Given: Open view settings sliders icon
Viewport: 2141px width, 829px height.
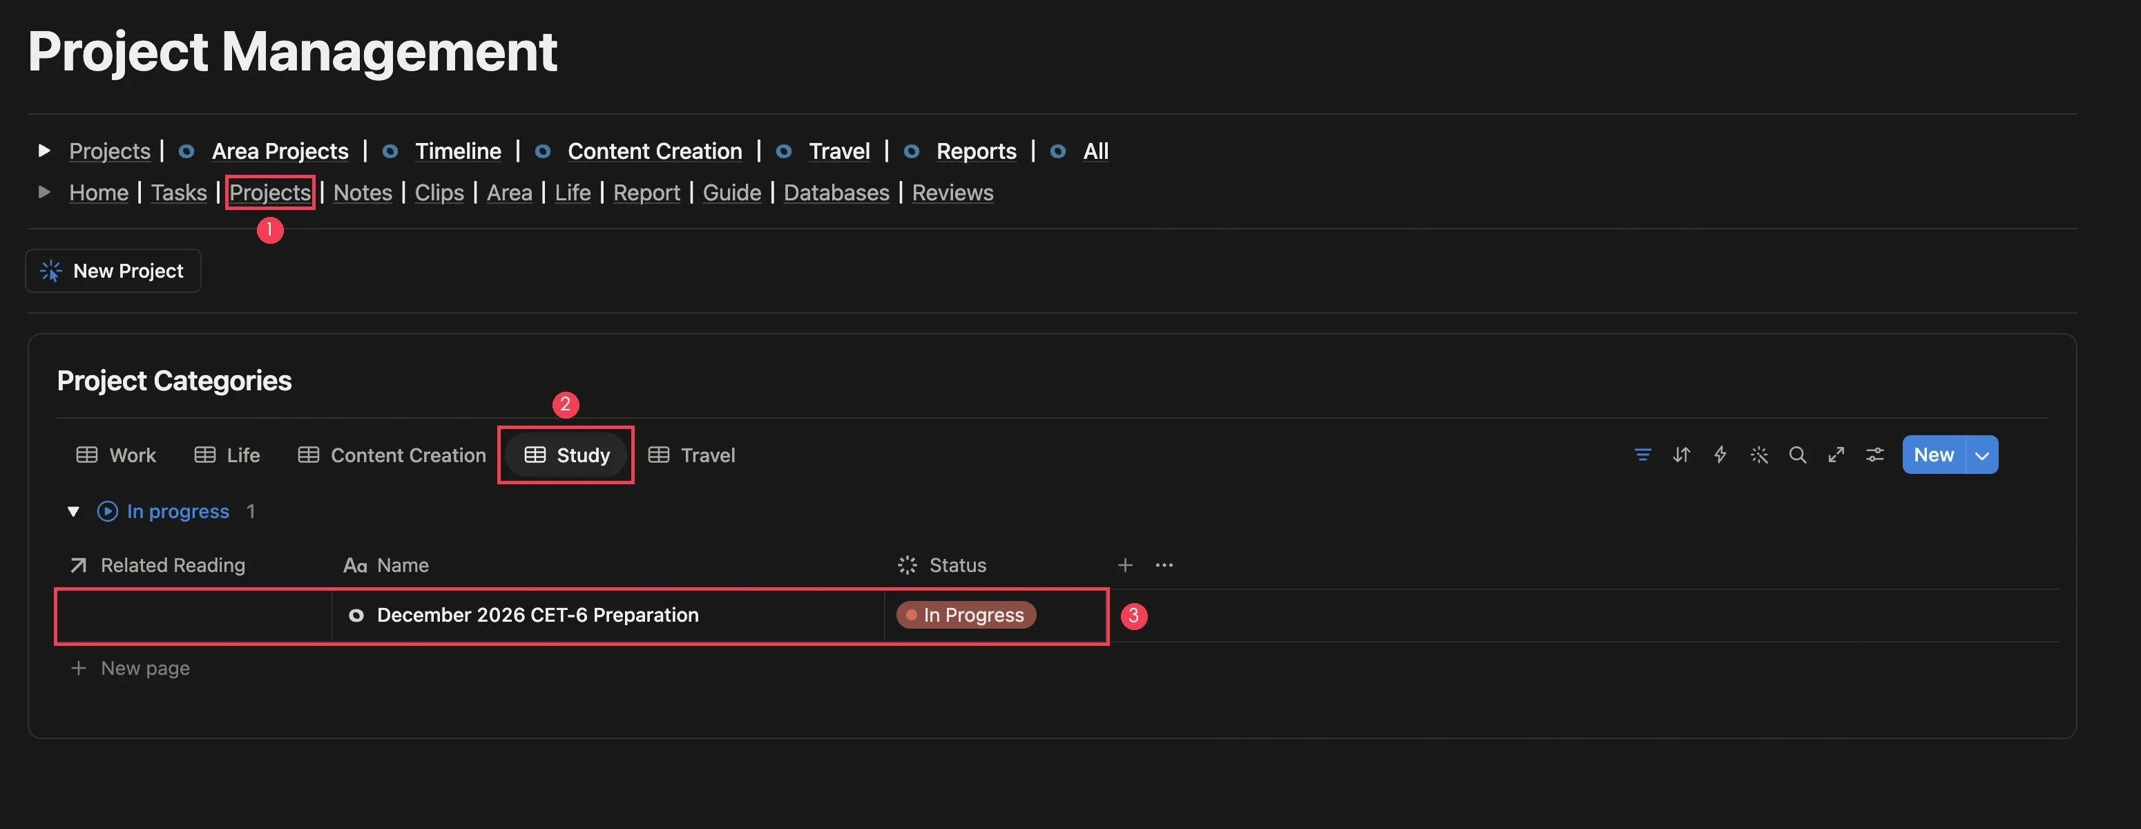Looking at the screenshot, I should coord(1875,455).
